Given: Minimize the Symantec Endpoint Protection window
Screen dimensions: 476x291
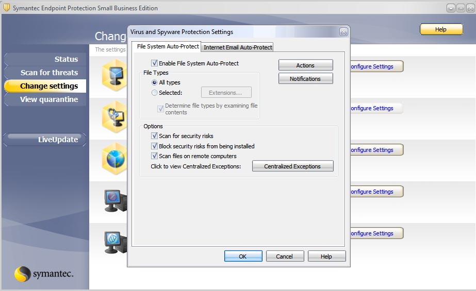Looking at the screenshot, I should [451, 8].
